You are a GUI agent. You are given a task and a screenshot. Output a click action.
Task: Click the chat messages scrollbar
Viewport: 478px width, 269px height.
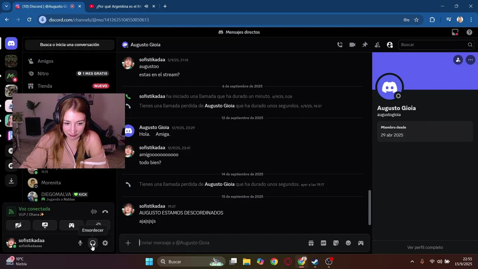pyautogui.click(x=370, y=208)
